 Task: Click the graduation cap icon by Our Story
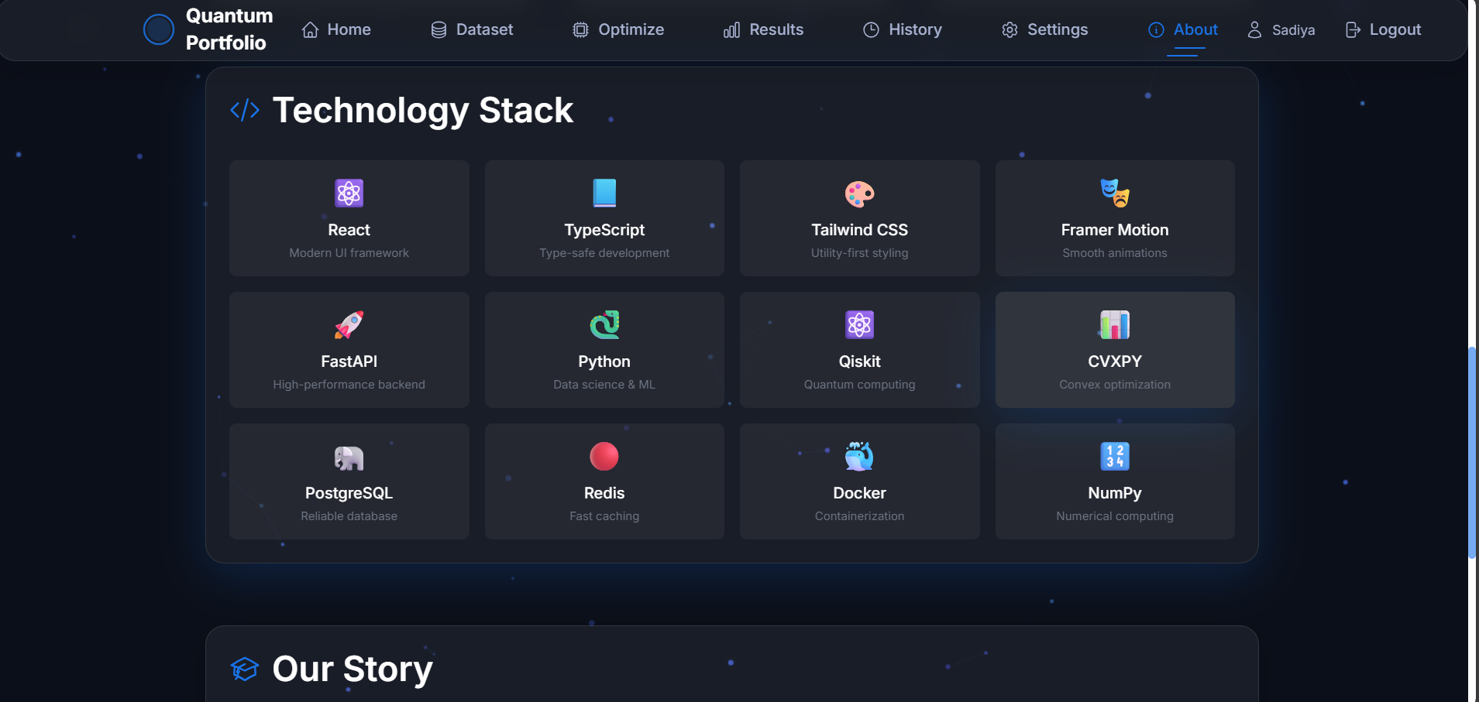(x=245, y=669)
